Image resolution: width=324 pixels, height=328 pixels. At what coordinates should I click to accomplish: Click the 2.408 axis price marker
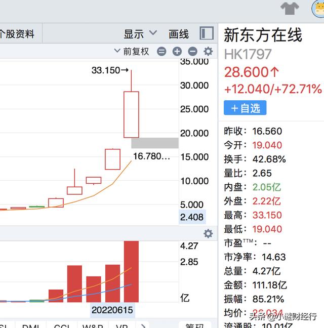point(192,217)
